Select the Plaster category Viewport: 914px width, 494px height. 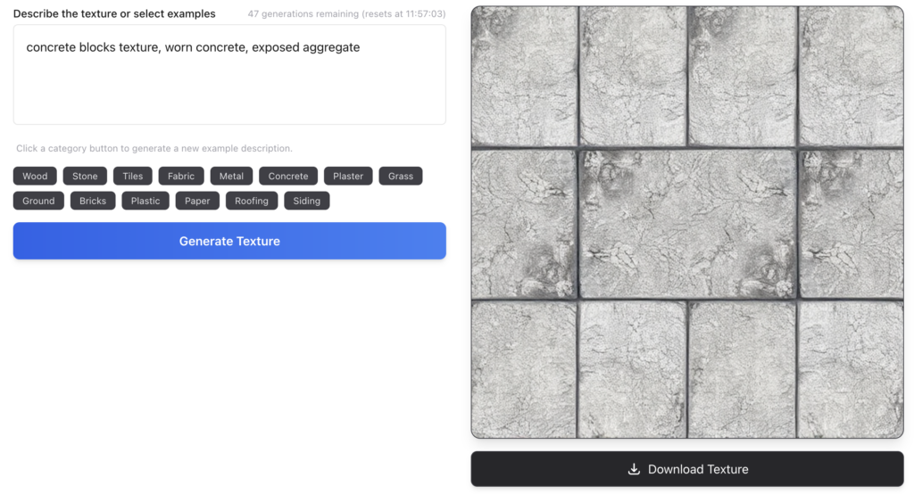pos(348,176)
